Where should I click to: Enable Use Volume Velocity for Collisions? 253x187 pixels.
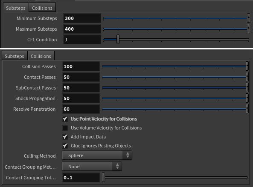point(65,128)
